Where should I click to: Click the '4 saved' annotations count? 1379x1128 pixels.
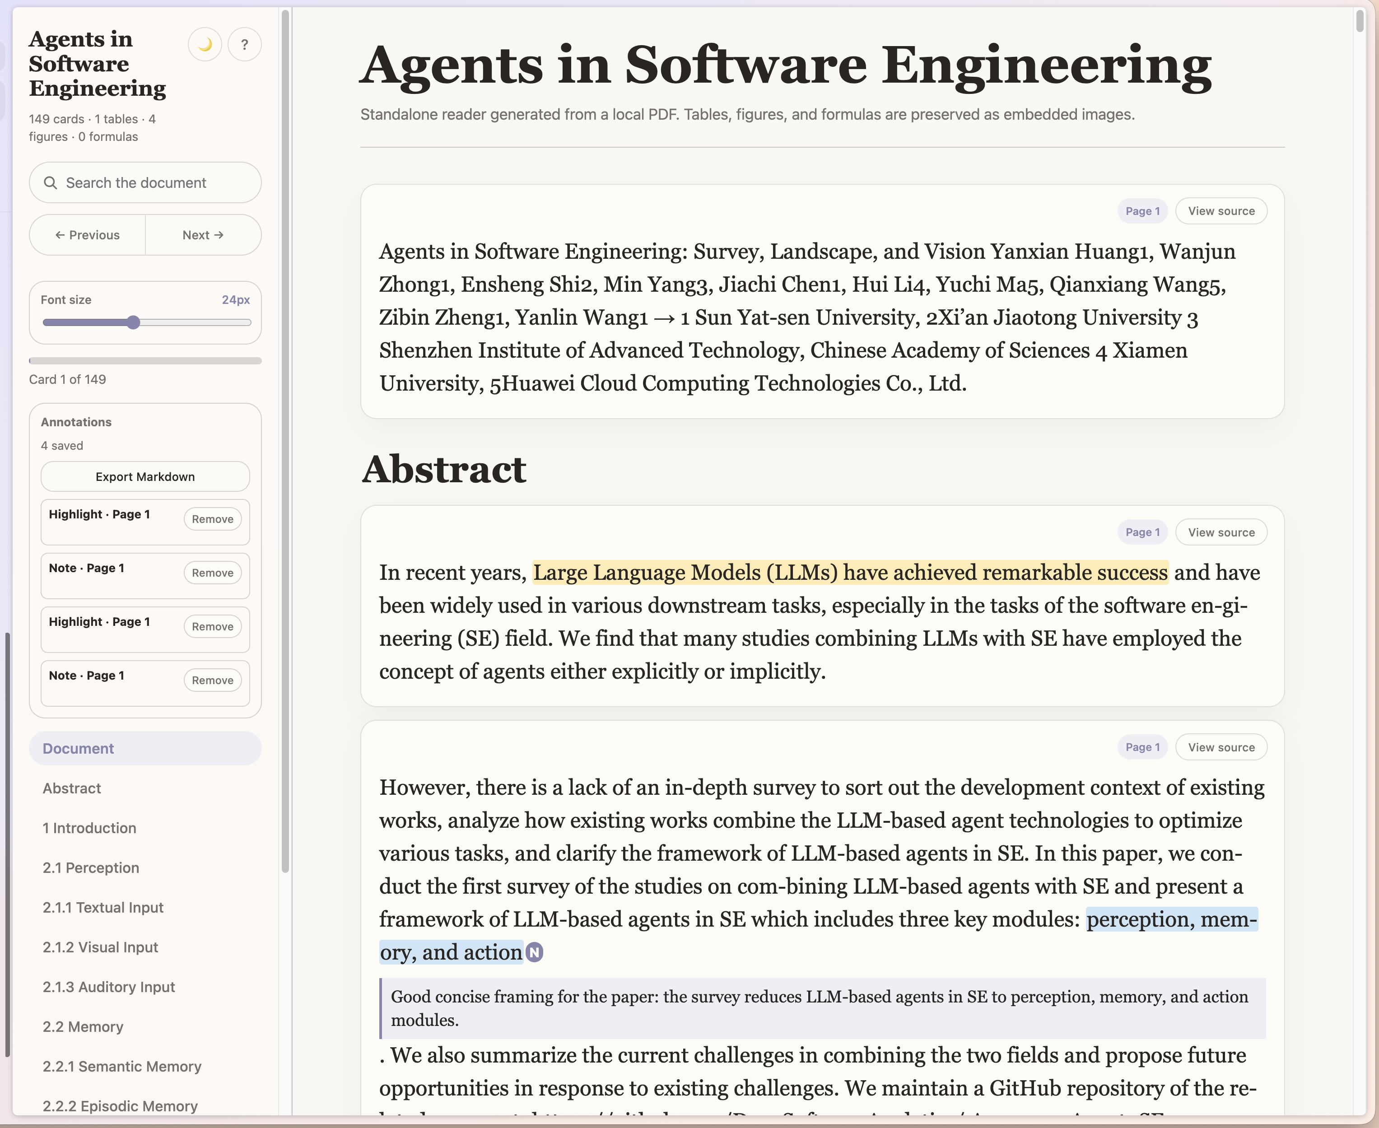[62, 446]
